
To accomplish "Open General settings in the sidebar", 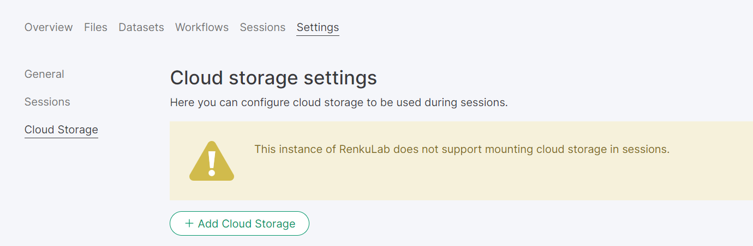I will pos(44,74).
